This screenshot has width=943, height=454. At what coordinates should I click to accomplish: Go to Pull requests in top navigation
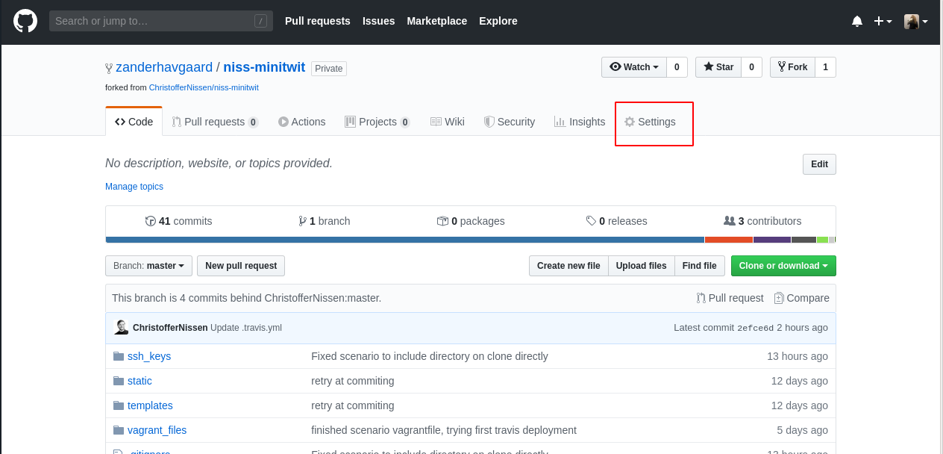[318, 21]
